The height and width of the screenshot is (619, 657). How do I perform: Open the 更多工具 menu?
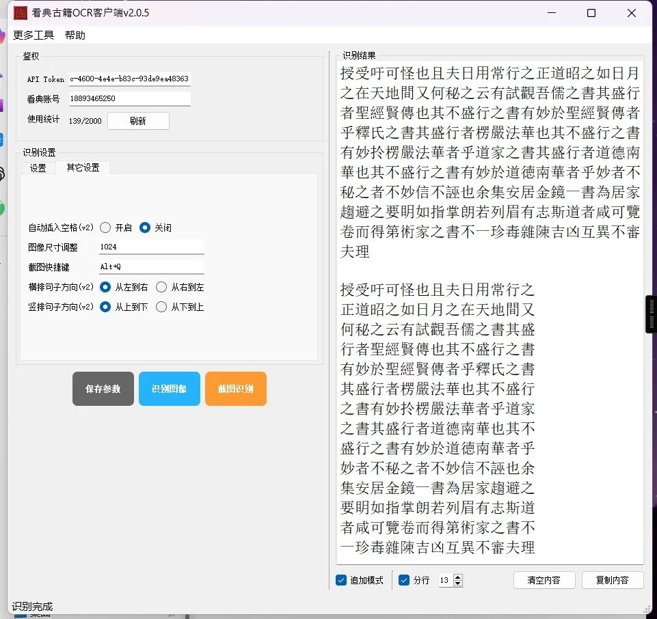click(33, 35)
